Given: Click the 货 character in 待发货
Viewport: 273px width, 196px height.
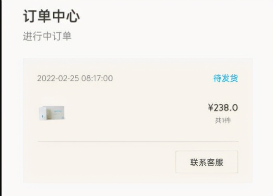Looking at the screenshot, I should (x=234, y=78).
